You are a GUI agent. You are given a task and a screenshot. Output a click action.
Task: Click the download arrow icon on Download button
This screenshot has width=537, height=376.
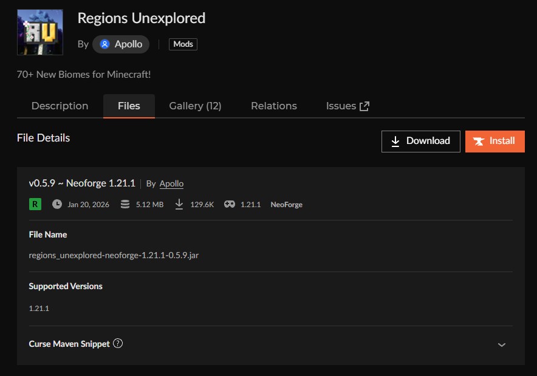[395, 141]
